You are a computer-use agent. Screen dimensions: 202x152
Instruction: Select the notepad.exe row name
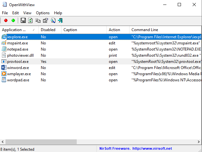coord(18,49)
